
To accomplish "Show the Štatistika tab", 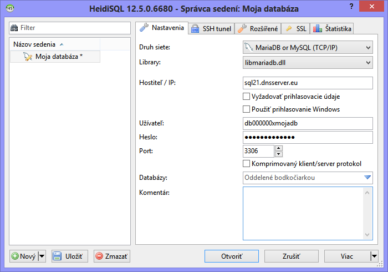I will [x=331, y=29].
